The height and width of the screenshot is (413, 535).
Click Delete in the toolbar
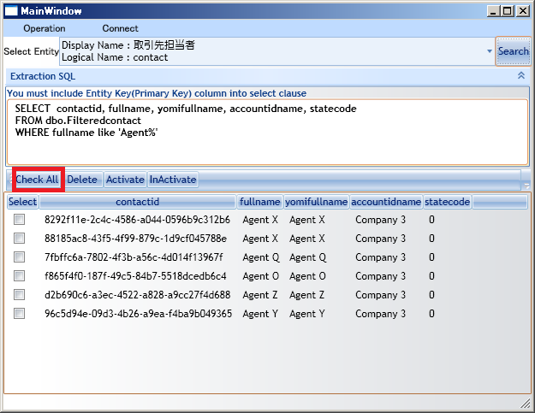click(x=82, y=180)
